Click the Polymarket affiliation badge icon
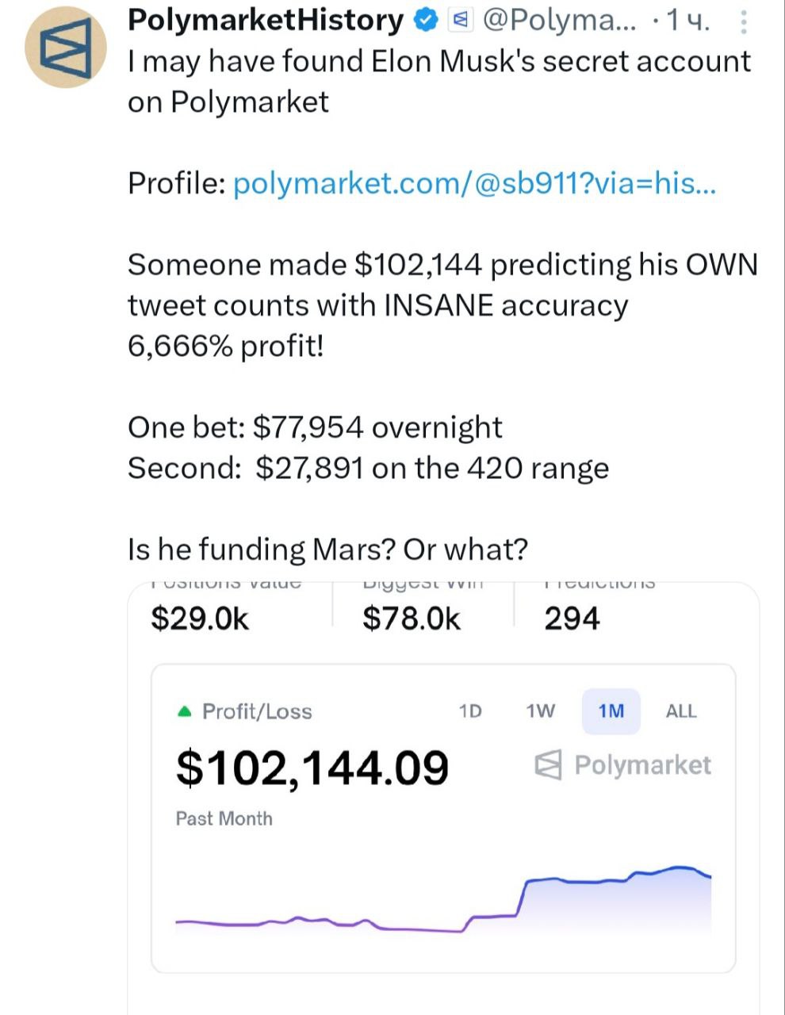 coord(459,21)
